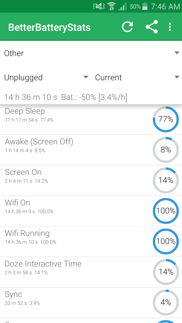The height and width of the screenshot is (323, 182).
Task: Tap the battery icon in the status bar
Action: click(145, 6)
